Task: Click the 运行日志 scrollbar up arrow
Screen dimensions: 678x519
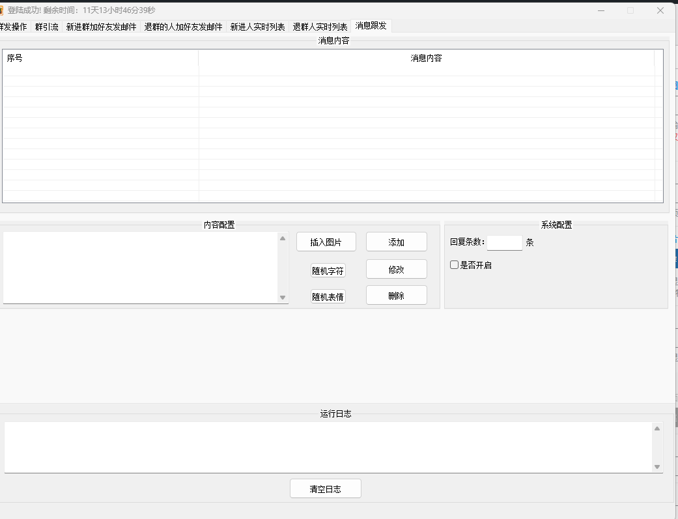Action: (x=657, y=428)
